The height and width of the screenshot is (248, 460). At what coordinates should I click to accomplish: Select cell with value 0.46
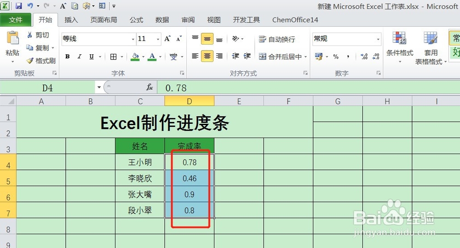pyautogui.click(x=190, y=178)
